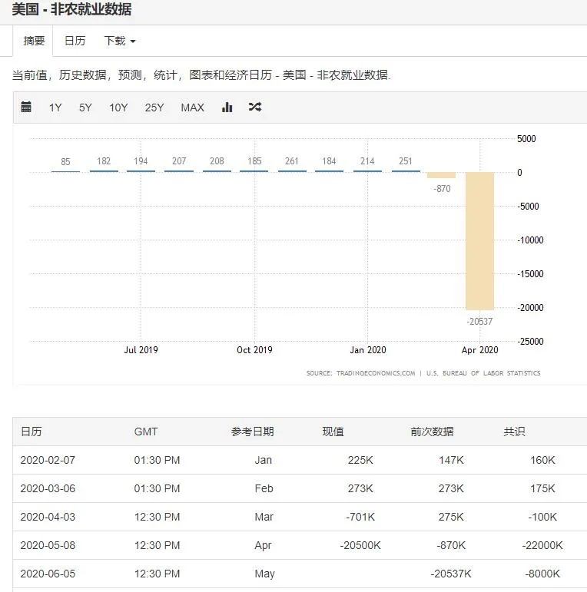This screenshot has width=587, height=592.
Task: Click the -20537 bar for Apr 2020
Action: click(479, 241)
